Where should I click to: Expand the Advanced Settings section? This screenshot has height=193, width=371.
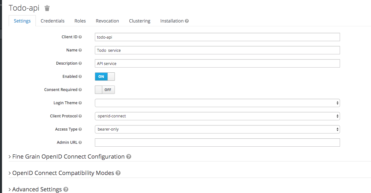click(x=36, y=189)
